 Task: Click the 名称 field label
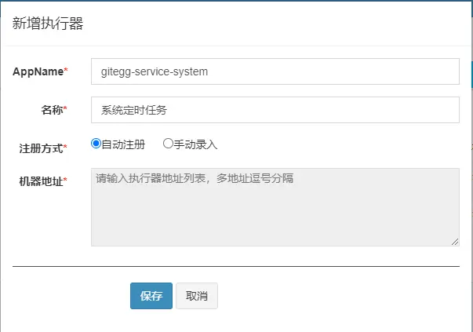(52, 110)
